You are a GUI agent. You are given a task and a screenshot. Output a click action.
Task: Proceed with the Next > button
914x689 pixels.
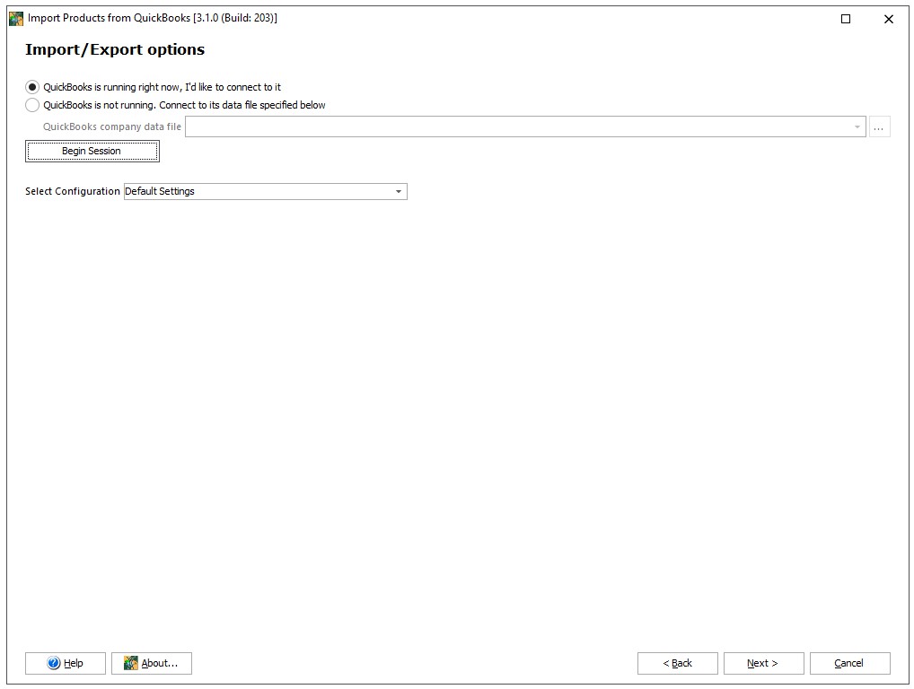(763, 663)
